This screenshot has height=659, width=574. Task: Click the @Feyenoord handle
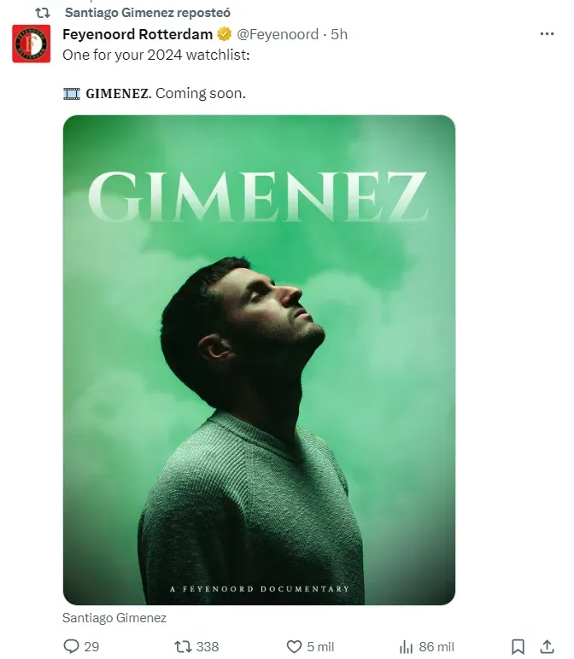[x=278, y=34]
